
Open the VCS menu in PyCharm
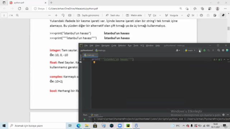142,46
